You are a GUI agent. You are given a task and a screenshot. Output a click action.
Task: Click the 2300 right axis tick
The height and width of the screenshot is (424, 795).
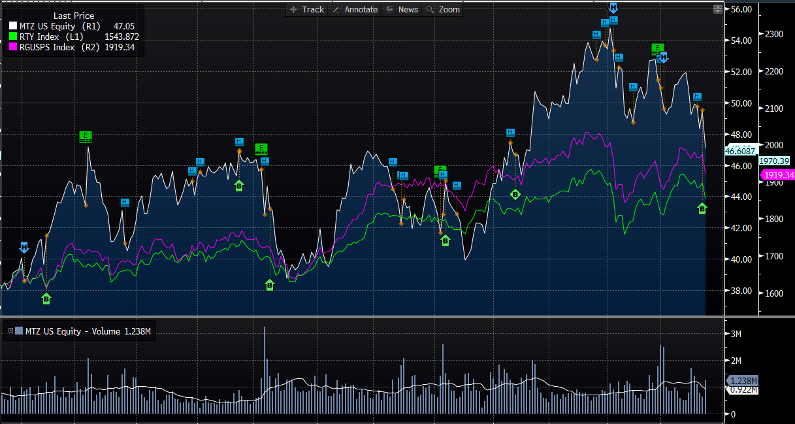pyautogui.click(x=774, y=34)
